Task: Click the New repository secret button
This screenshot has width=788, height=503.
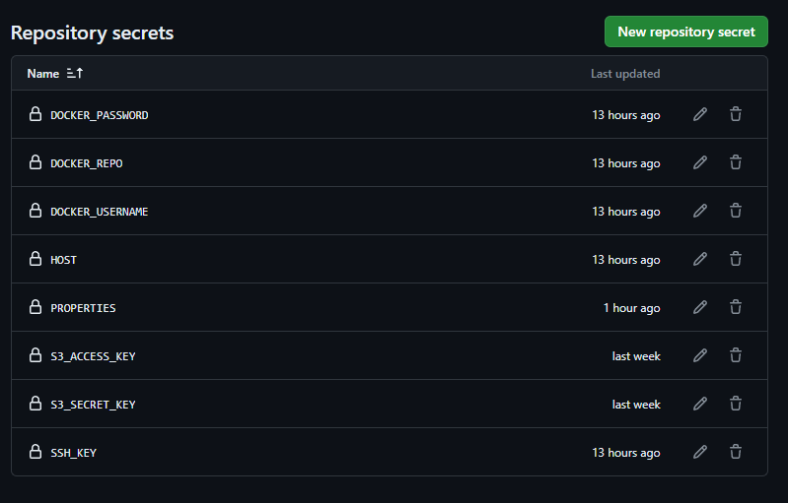Action: 686,31
